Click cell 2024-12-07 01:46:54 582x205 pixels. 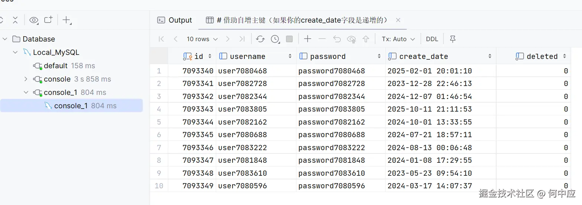pyautogui.click(x=440, y=96)
